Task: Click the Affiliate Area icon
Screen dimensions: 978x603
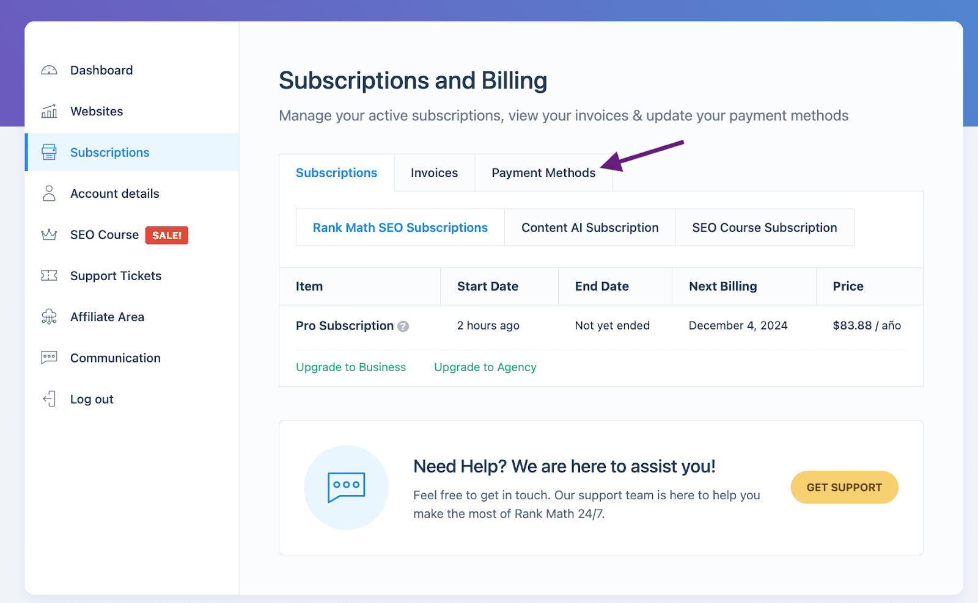Action: [x=49, y=317]
